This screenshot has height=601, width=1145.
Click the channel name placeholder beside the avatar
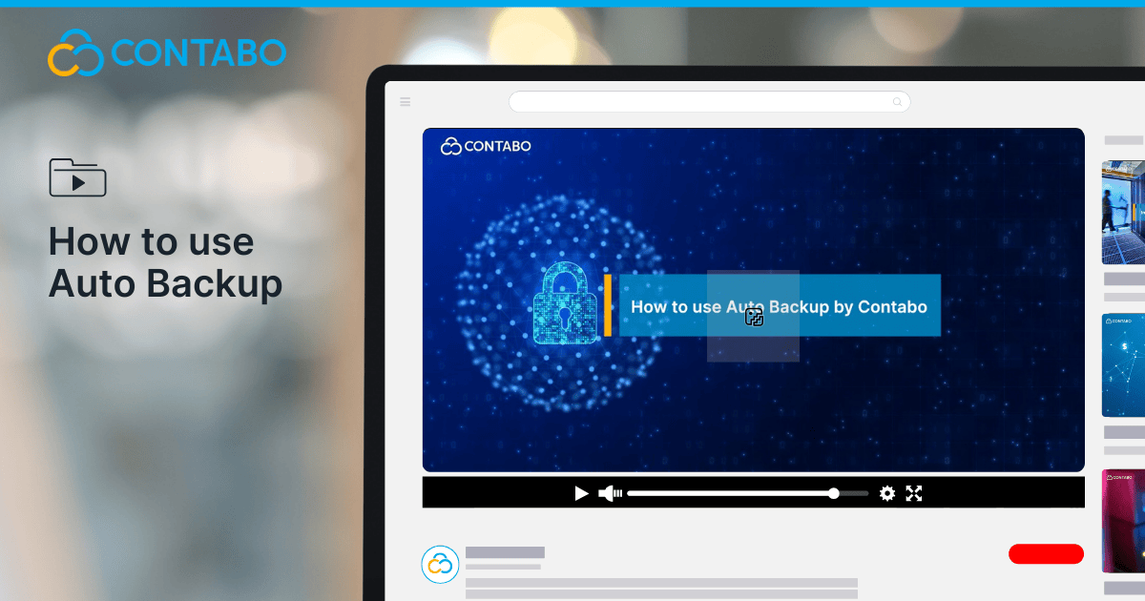[x=505, y=552]
